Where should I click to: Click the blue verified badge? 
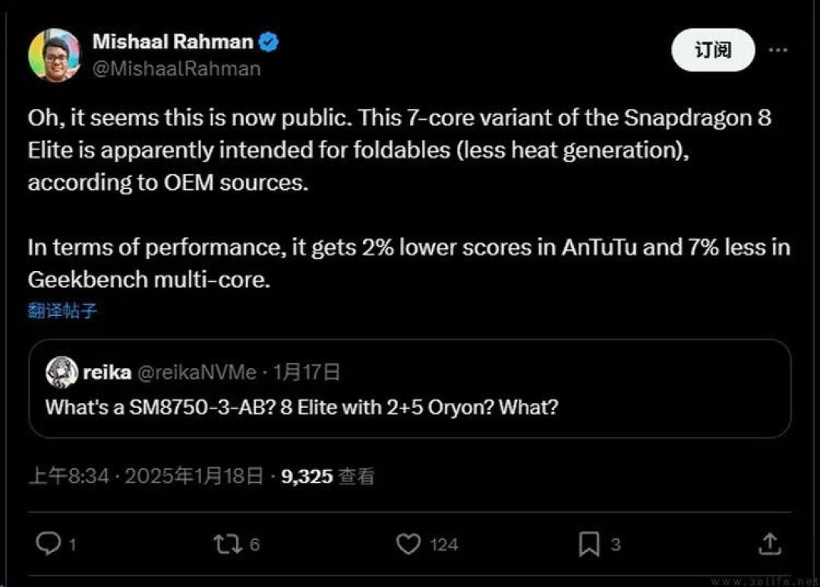(x=269, y=42)
